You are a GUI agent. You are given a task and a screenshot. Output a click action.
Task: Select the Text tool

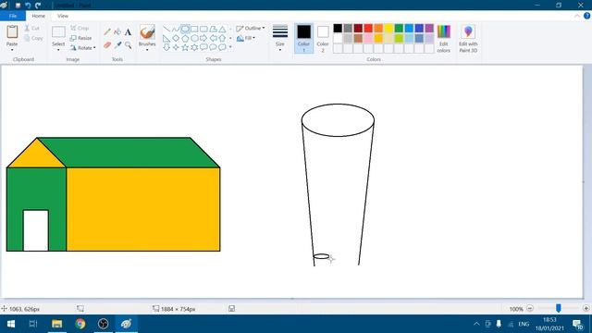[128, 32]
